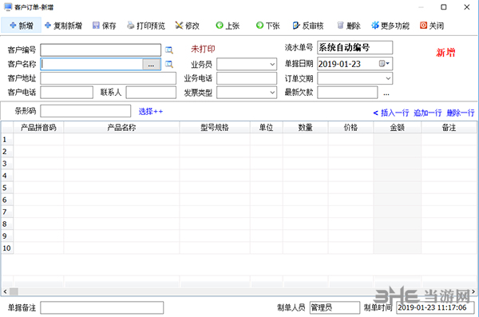
Task: Click the 价格 column header
Action: pos(350,128)
